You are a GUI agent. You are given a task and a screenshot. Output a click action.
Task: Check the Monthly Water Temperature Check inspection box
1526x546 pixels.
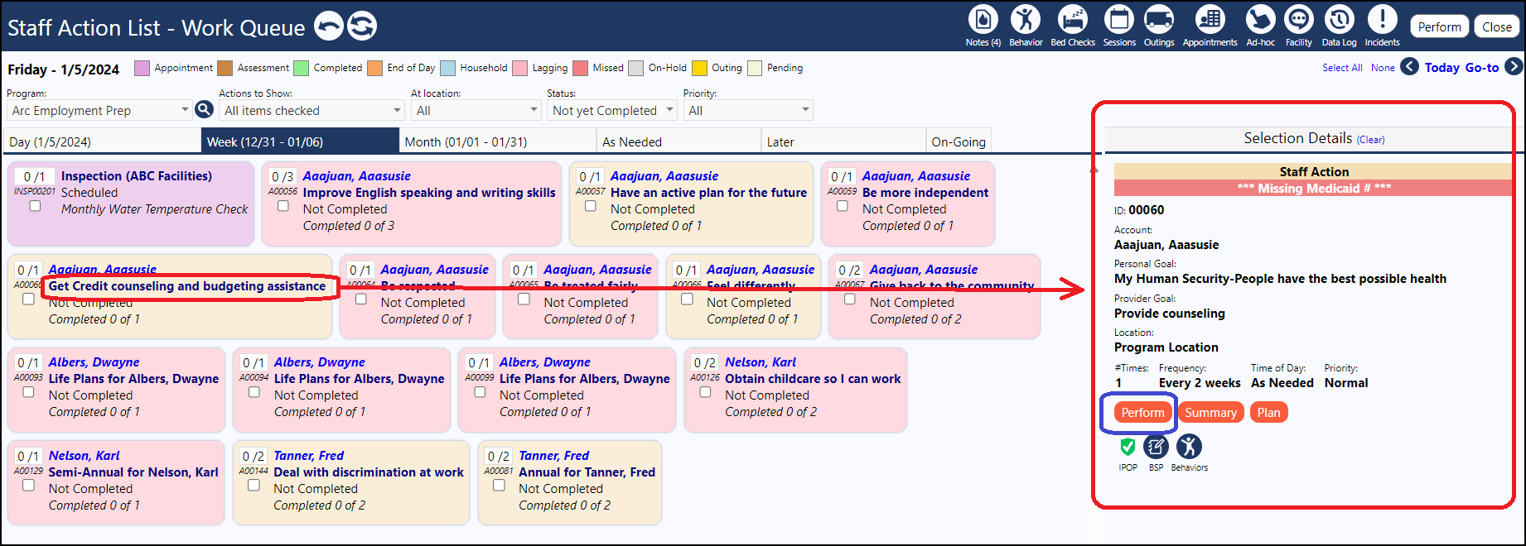point(35,206)
